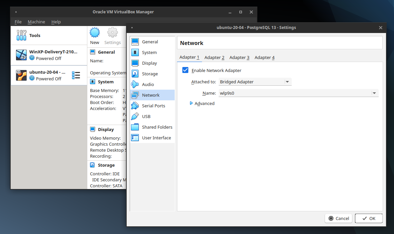The height and width of the screenshot is (234, 394).
Task: Open the Shared Folders settings label
Action: (157, 127)
